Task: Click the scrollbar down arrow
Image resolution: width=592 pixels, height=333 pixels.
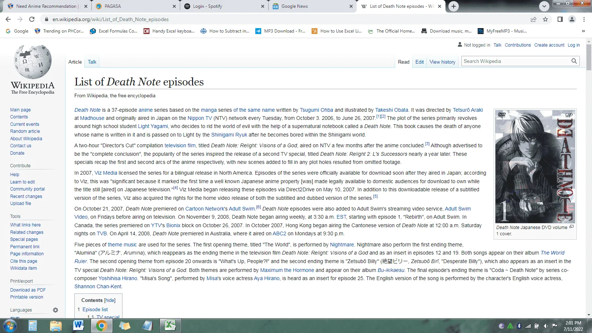Action: tap(589, 315)
